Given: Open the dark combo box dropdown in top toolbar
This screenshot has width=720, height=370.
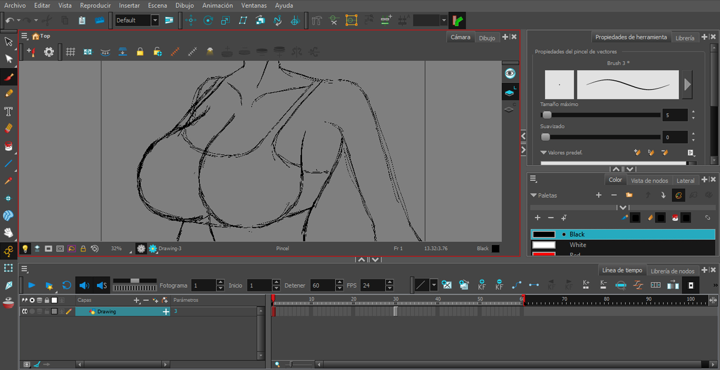Looking at the screenshot, I should [x=444, y=20].
